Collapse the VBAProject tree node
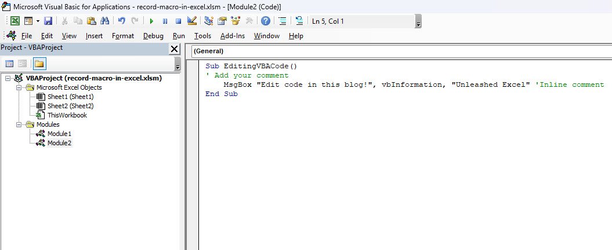 (8, 78)
